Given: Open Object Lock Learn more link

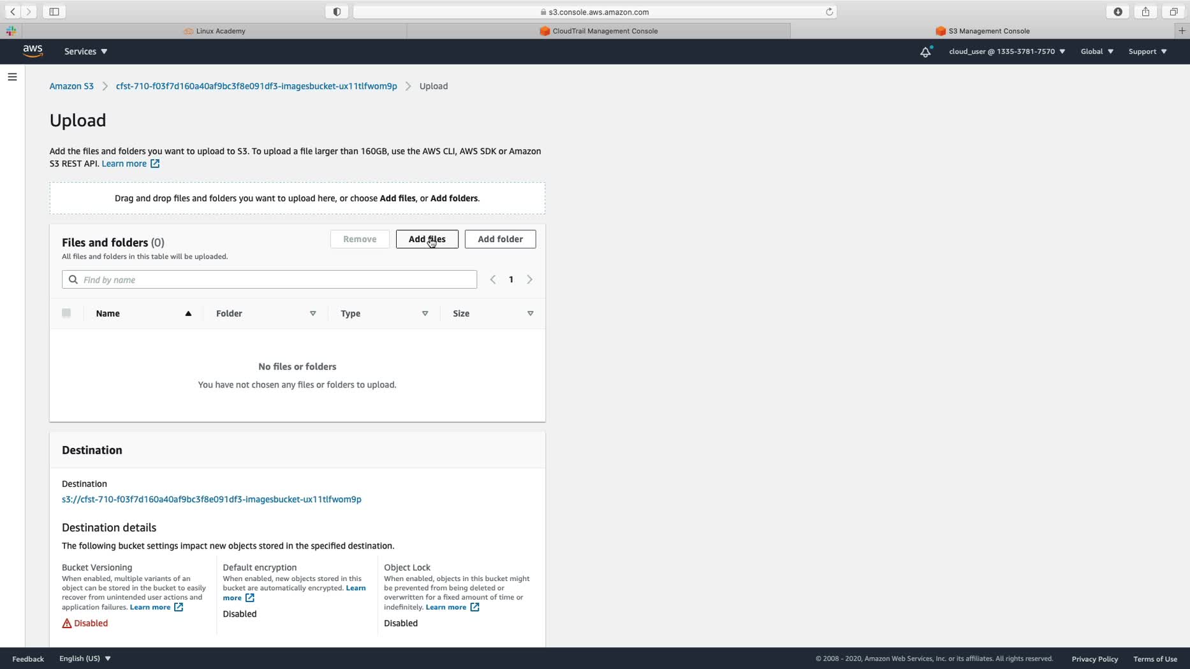Looking at the screenshot, I should coord(446,607).
